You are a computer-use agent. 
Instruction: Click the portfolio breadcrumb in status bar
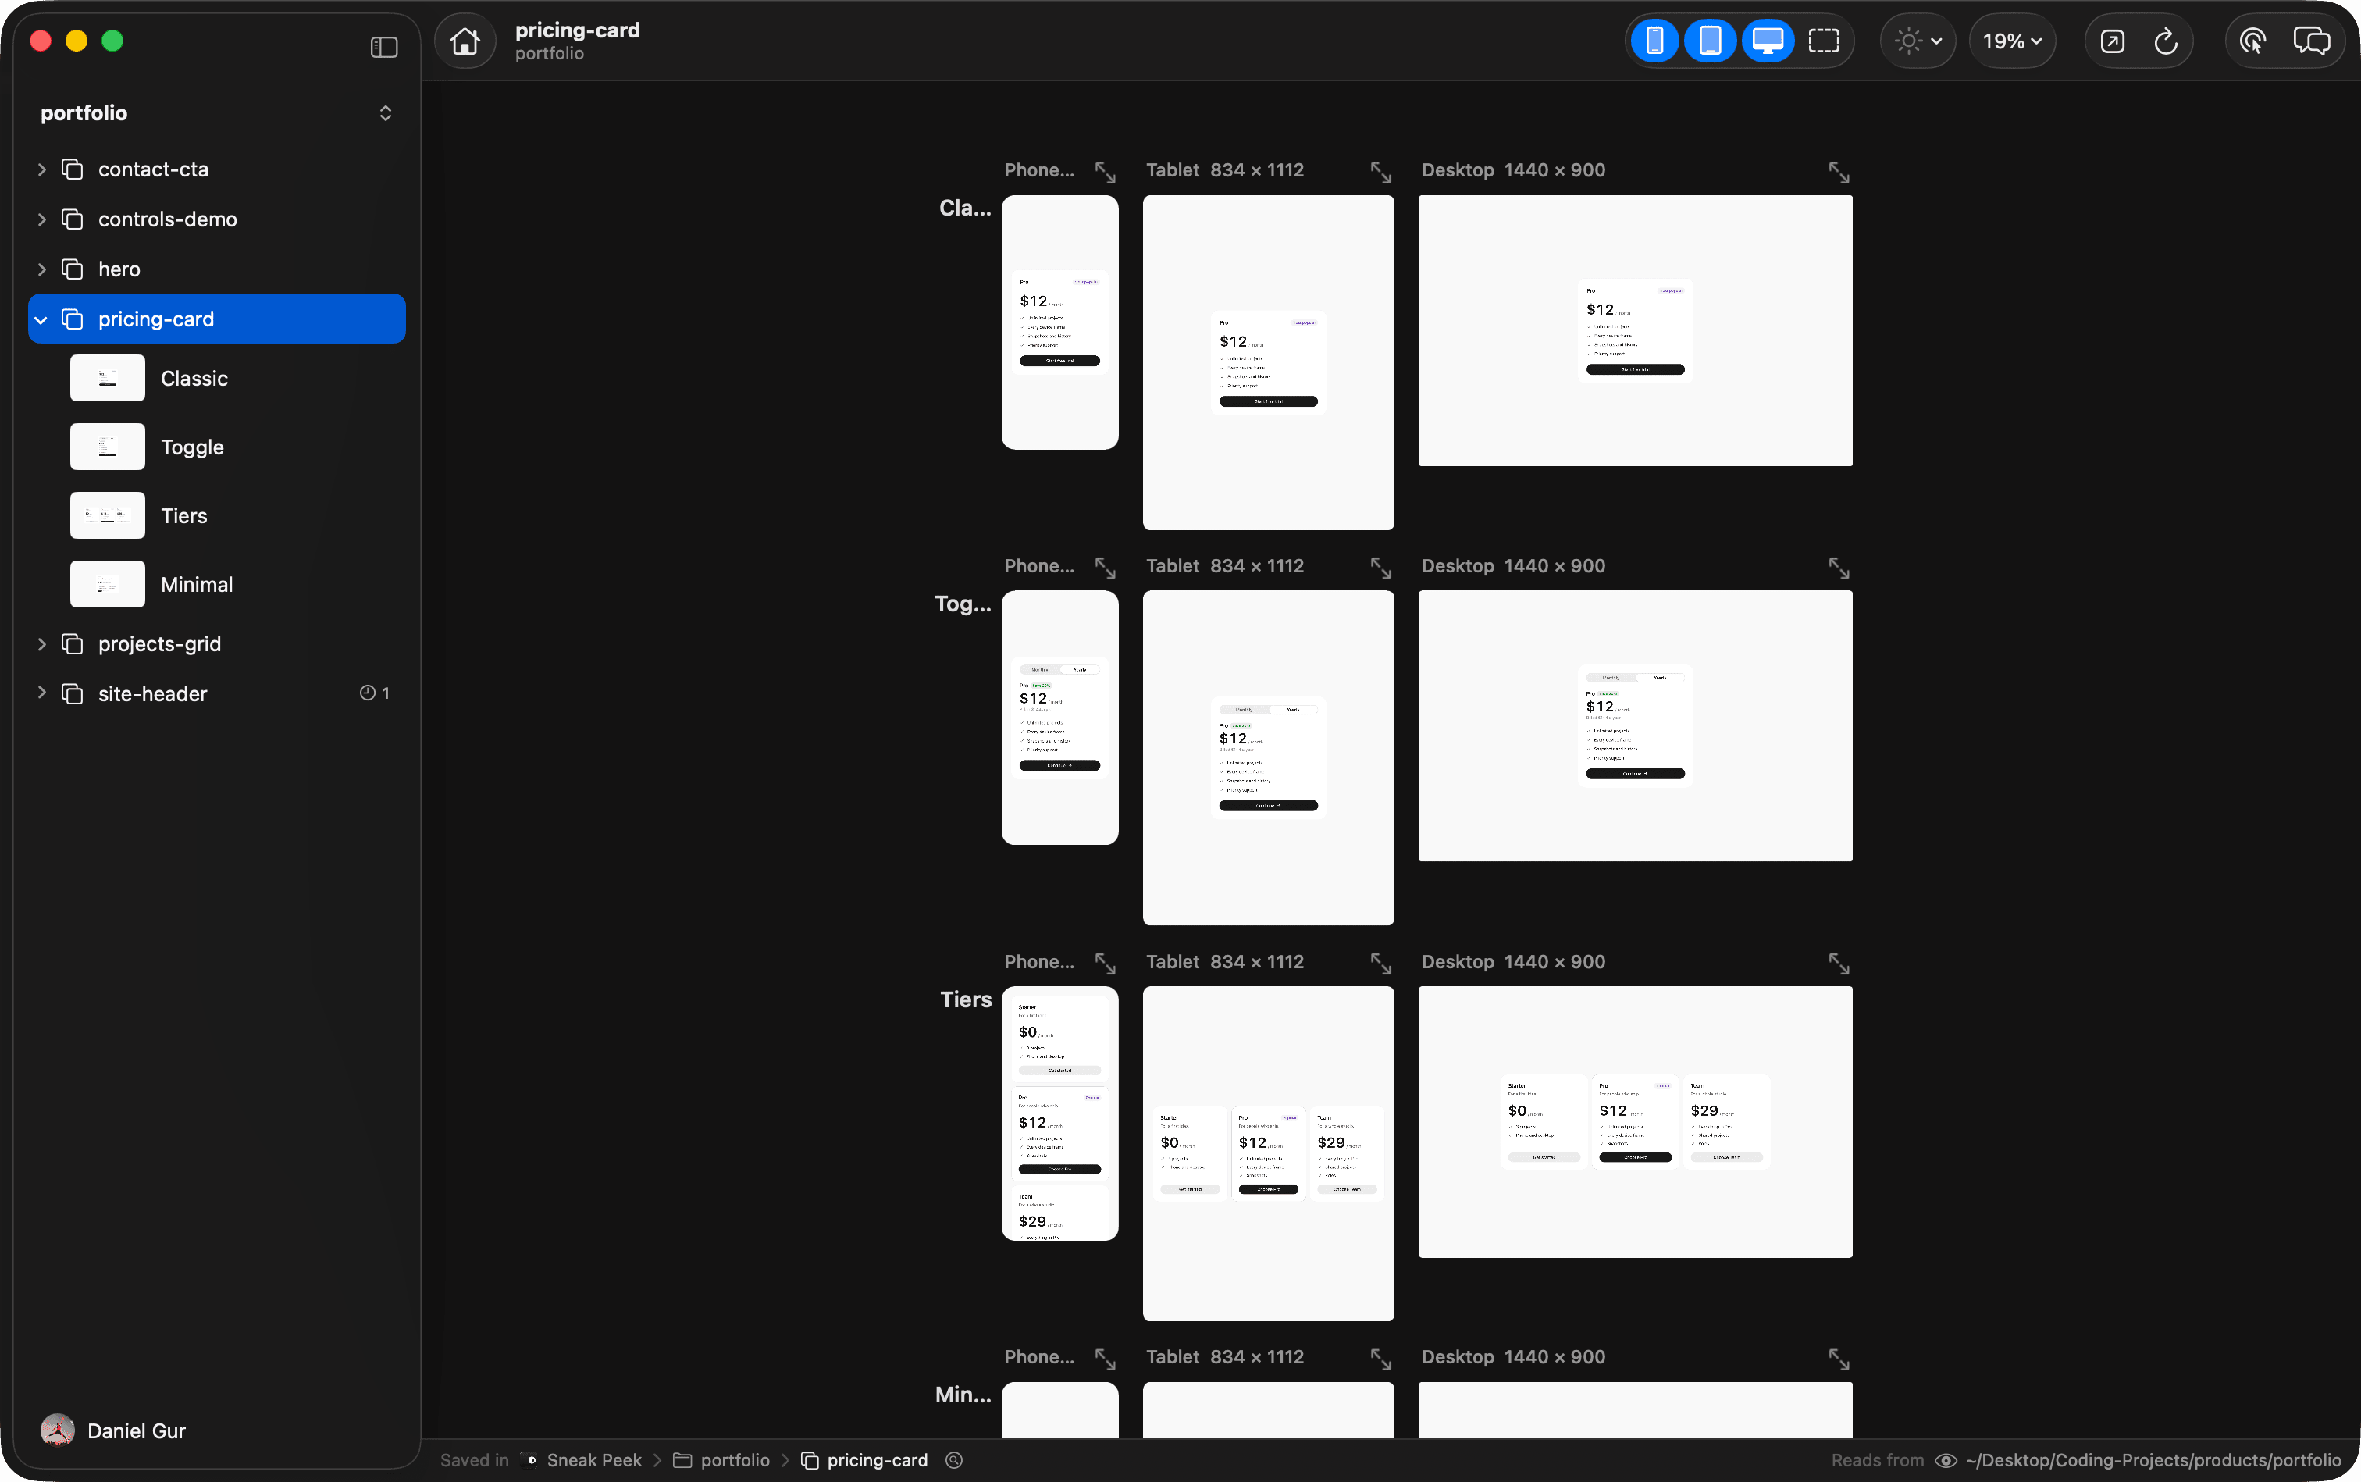[721, 1459]
